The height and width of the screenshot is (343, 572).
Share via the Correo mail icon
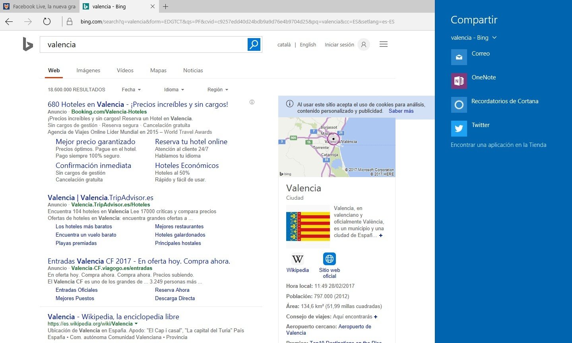[x=459, y=57]
